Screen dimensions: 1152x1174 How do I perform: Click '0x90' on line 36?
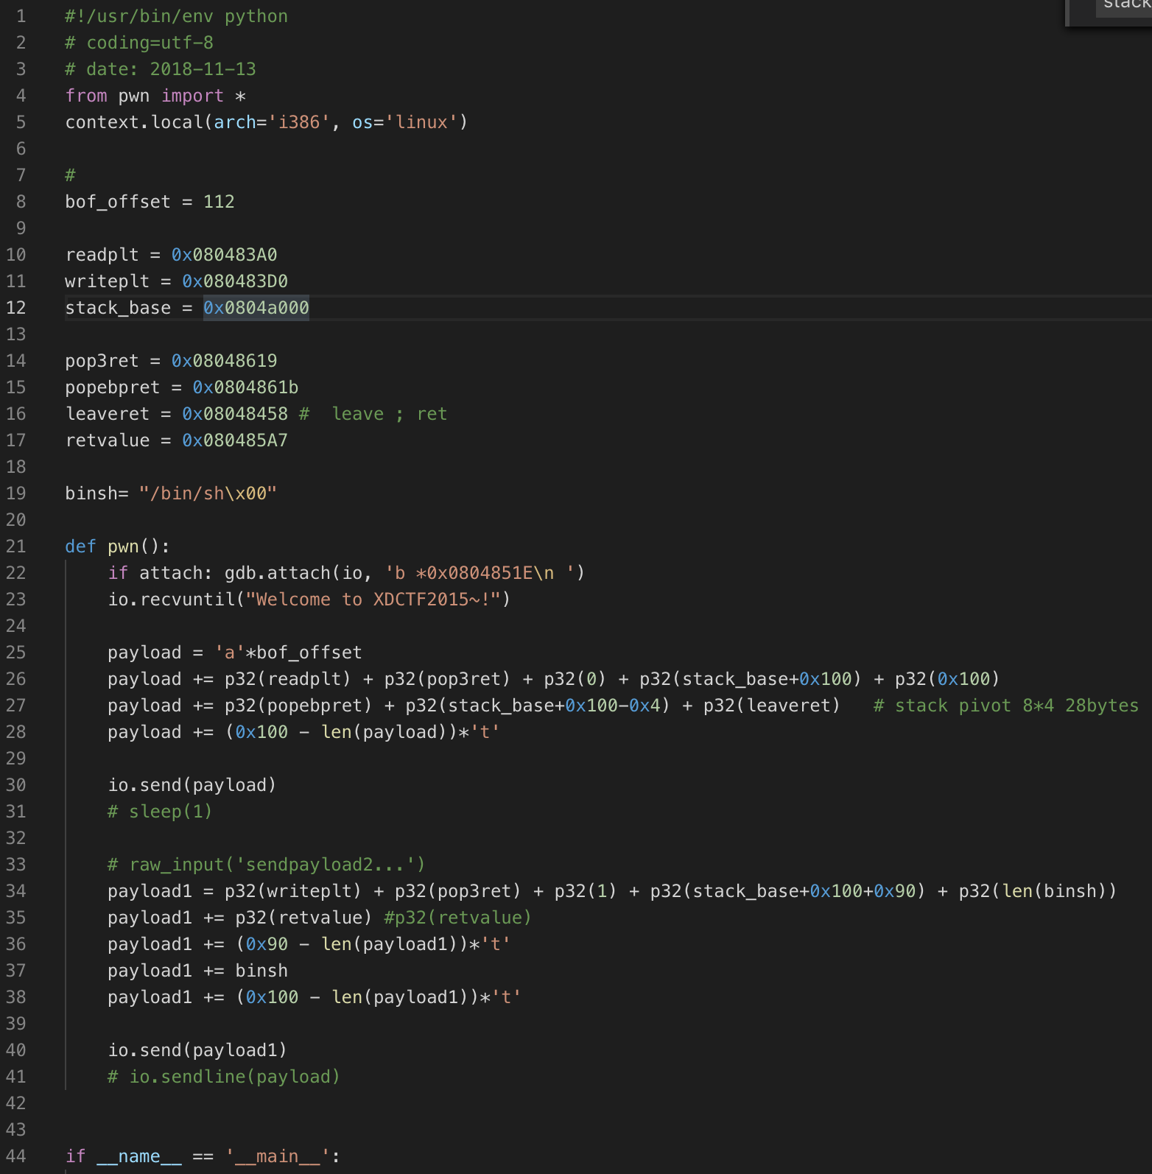267,944
